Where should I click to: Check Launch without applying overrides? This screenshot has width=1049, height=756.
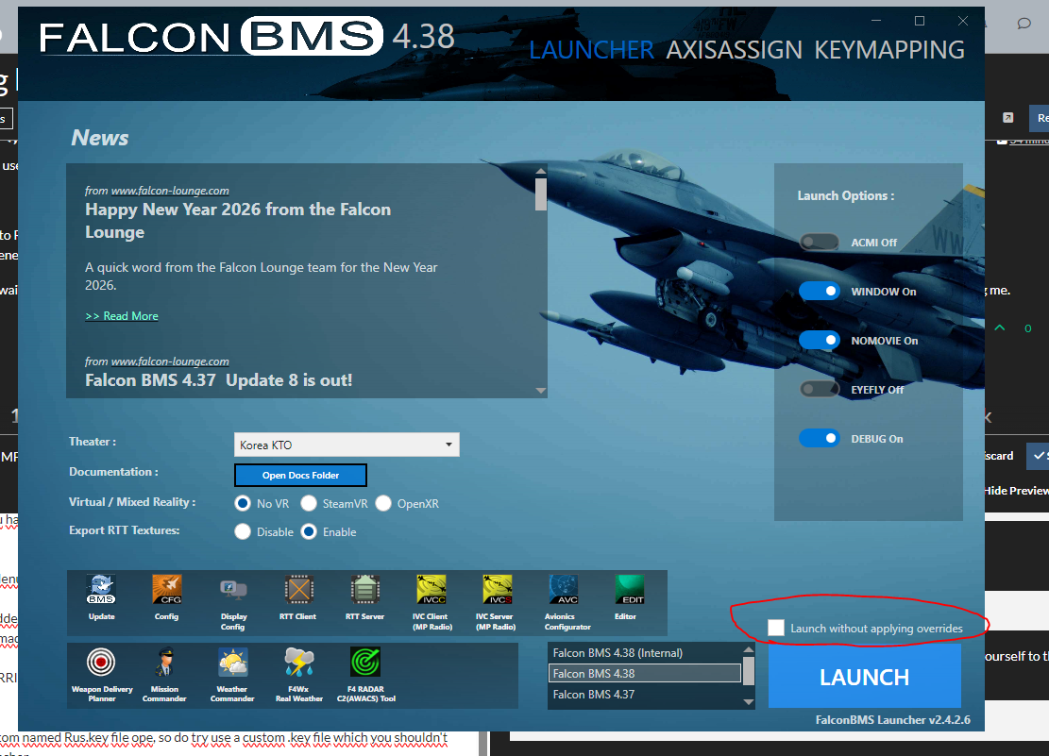click(x=776, y=628)
